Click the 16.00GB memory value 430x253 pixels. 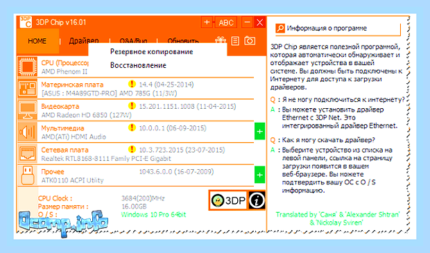[134, 207]
